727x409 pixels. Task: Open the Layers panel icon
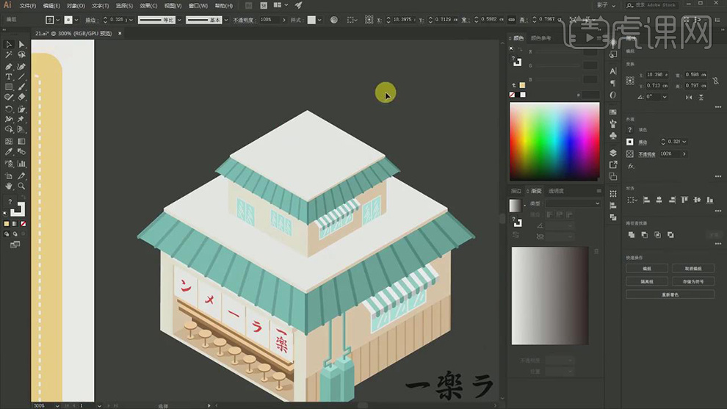coord(613,153)
